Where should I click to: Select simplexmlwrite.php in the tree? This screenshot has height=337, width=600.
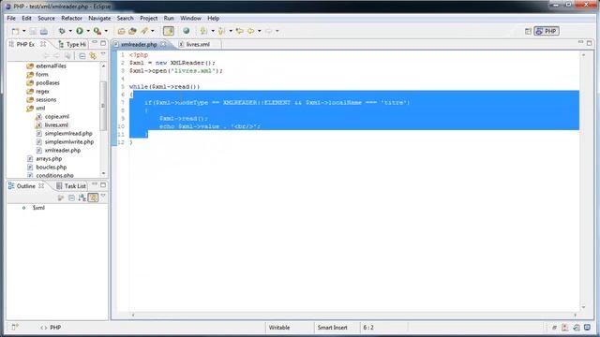tap(68, 141)
